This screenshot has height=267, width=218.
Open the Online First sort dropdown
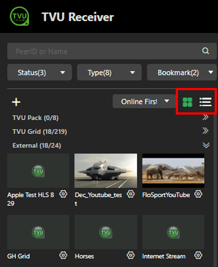pos(144,101)
